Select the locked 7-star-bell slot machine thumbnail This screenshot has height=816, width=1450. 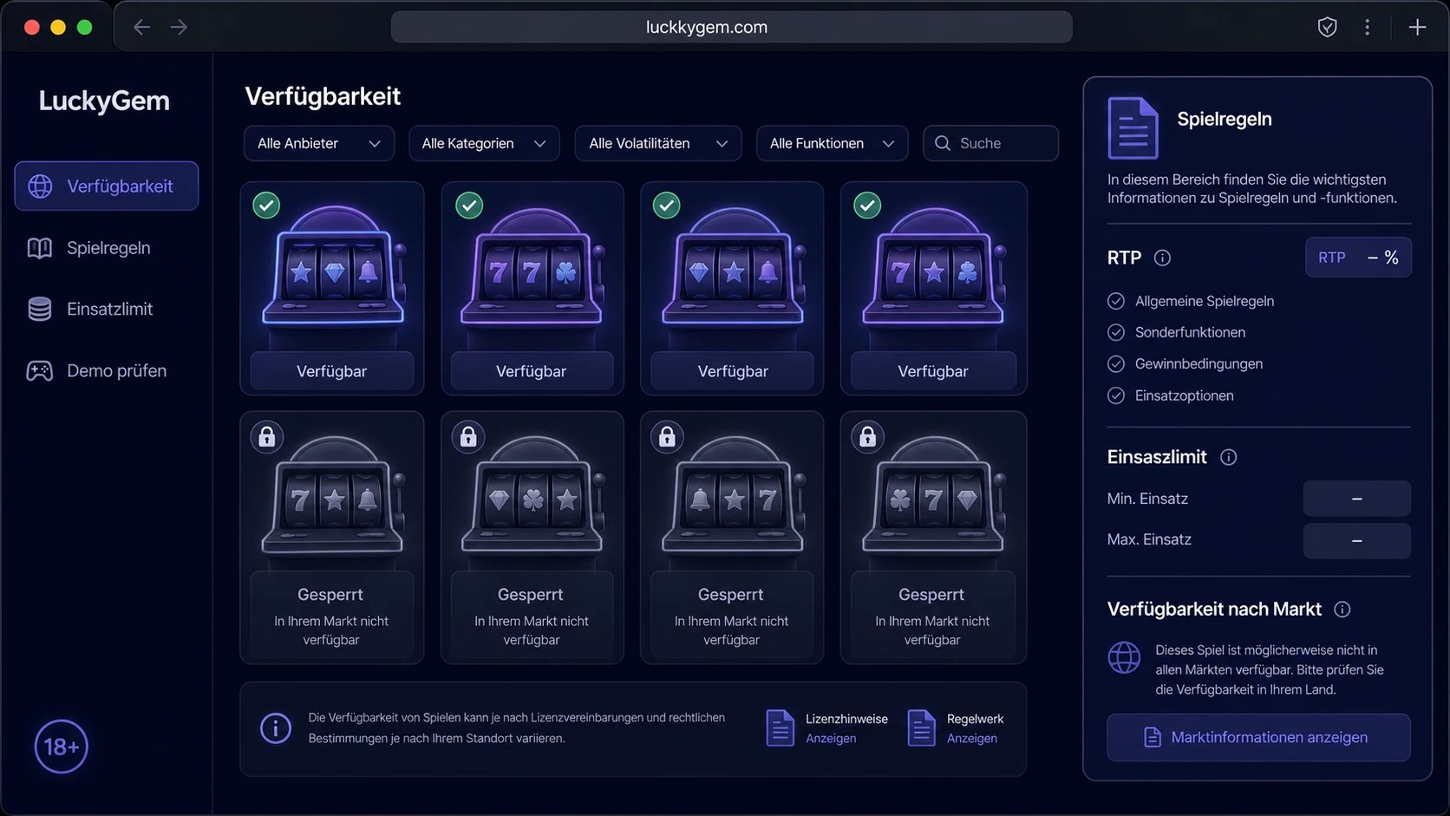pyautogui.click(x=334, y=496)
